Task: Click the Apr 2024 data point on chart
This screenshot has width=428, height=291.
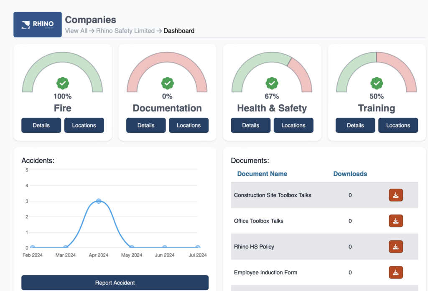Action: (99, 201)
